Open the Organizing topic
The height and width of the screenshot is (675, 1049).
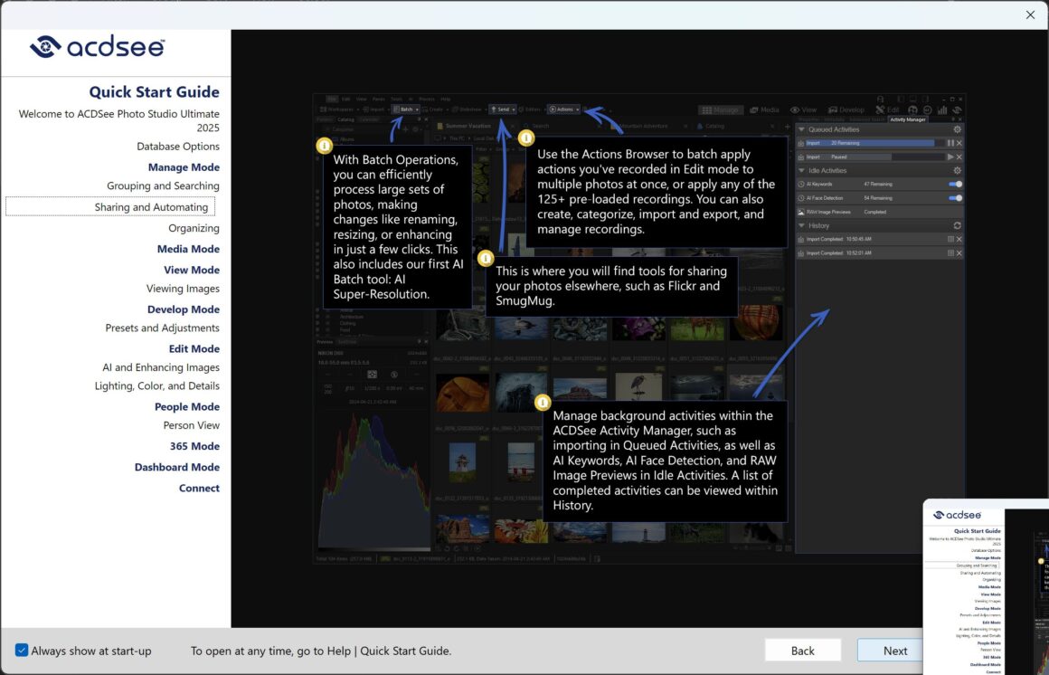tap(194, 228)
